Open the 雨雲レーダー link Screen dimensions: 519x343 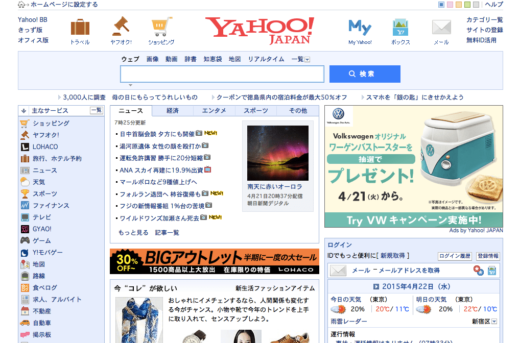point(349,321)
